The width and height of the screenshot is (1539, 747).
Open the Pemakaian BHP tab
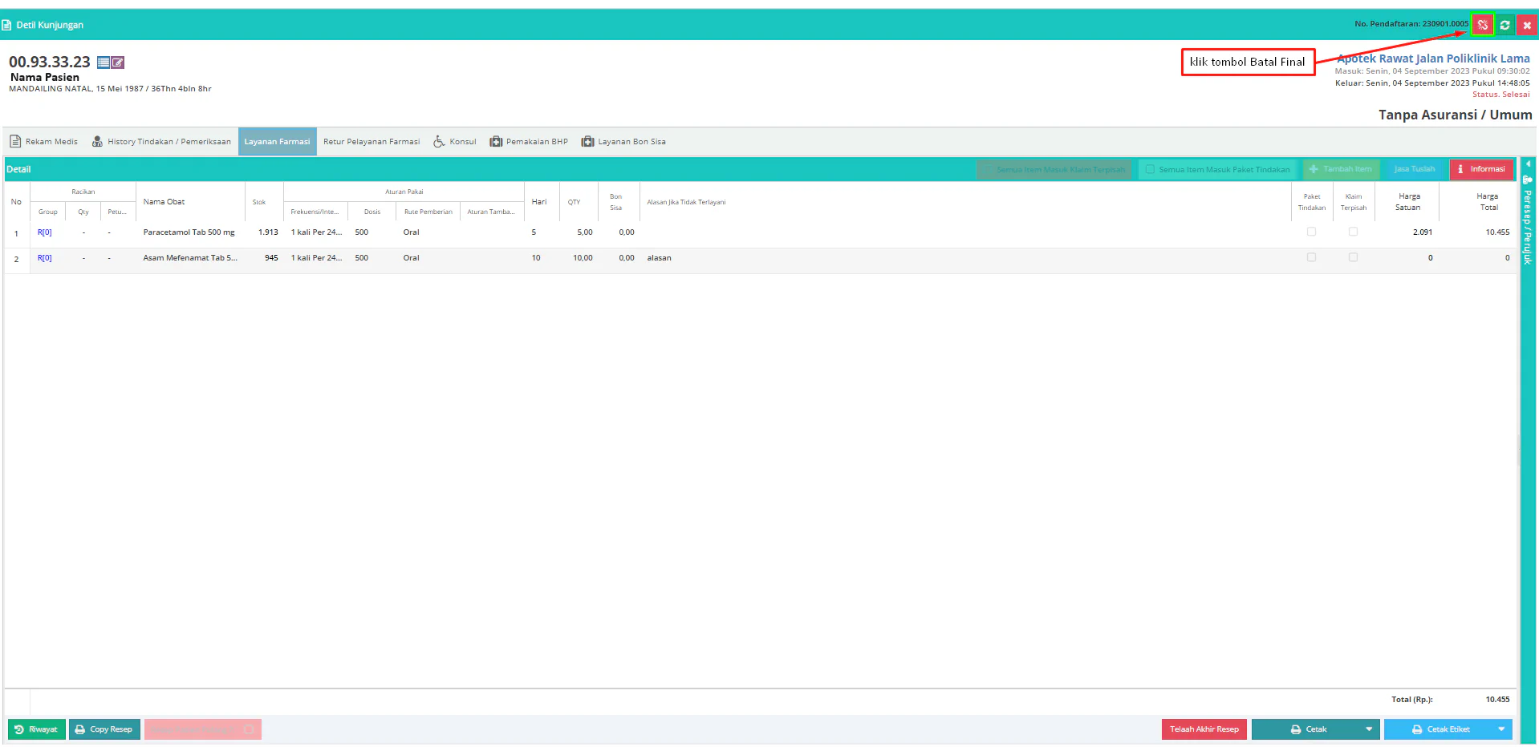(x=529, y=142)
